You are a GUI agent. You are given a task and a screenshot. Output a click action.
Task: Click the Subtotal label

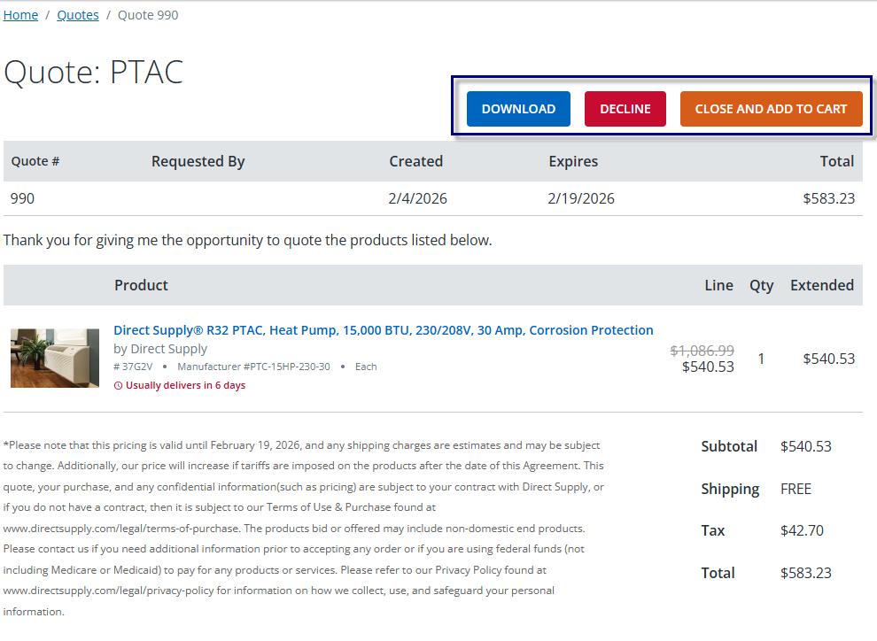pyautogui.click(x=729, y=446)
